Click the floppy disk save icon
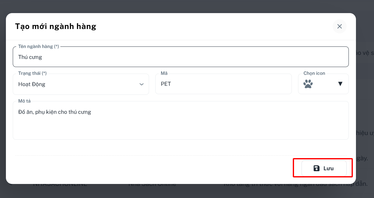Viewport: 374px width, 198px height. point(316,168)
